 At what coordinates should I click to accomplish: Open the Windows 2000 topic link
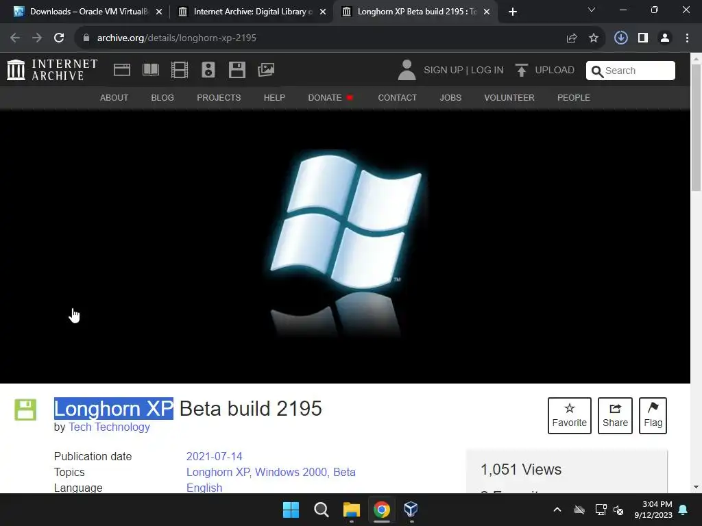291,472
